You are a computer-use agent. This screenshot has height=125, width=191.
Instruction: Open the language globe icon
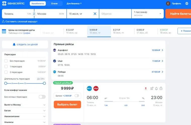187,4
